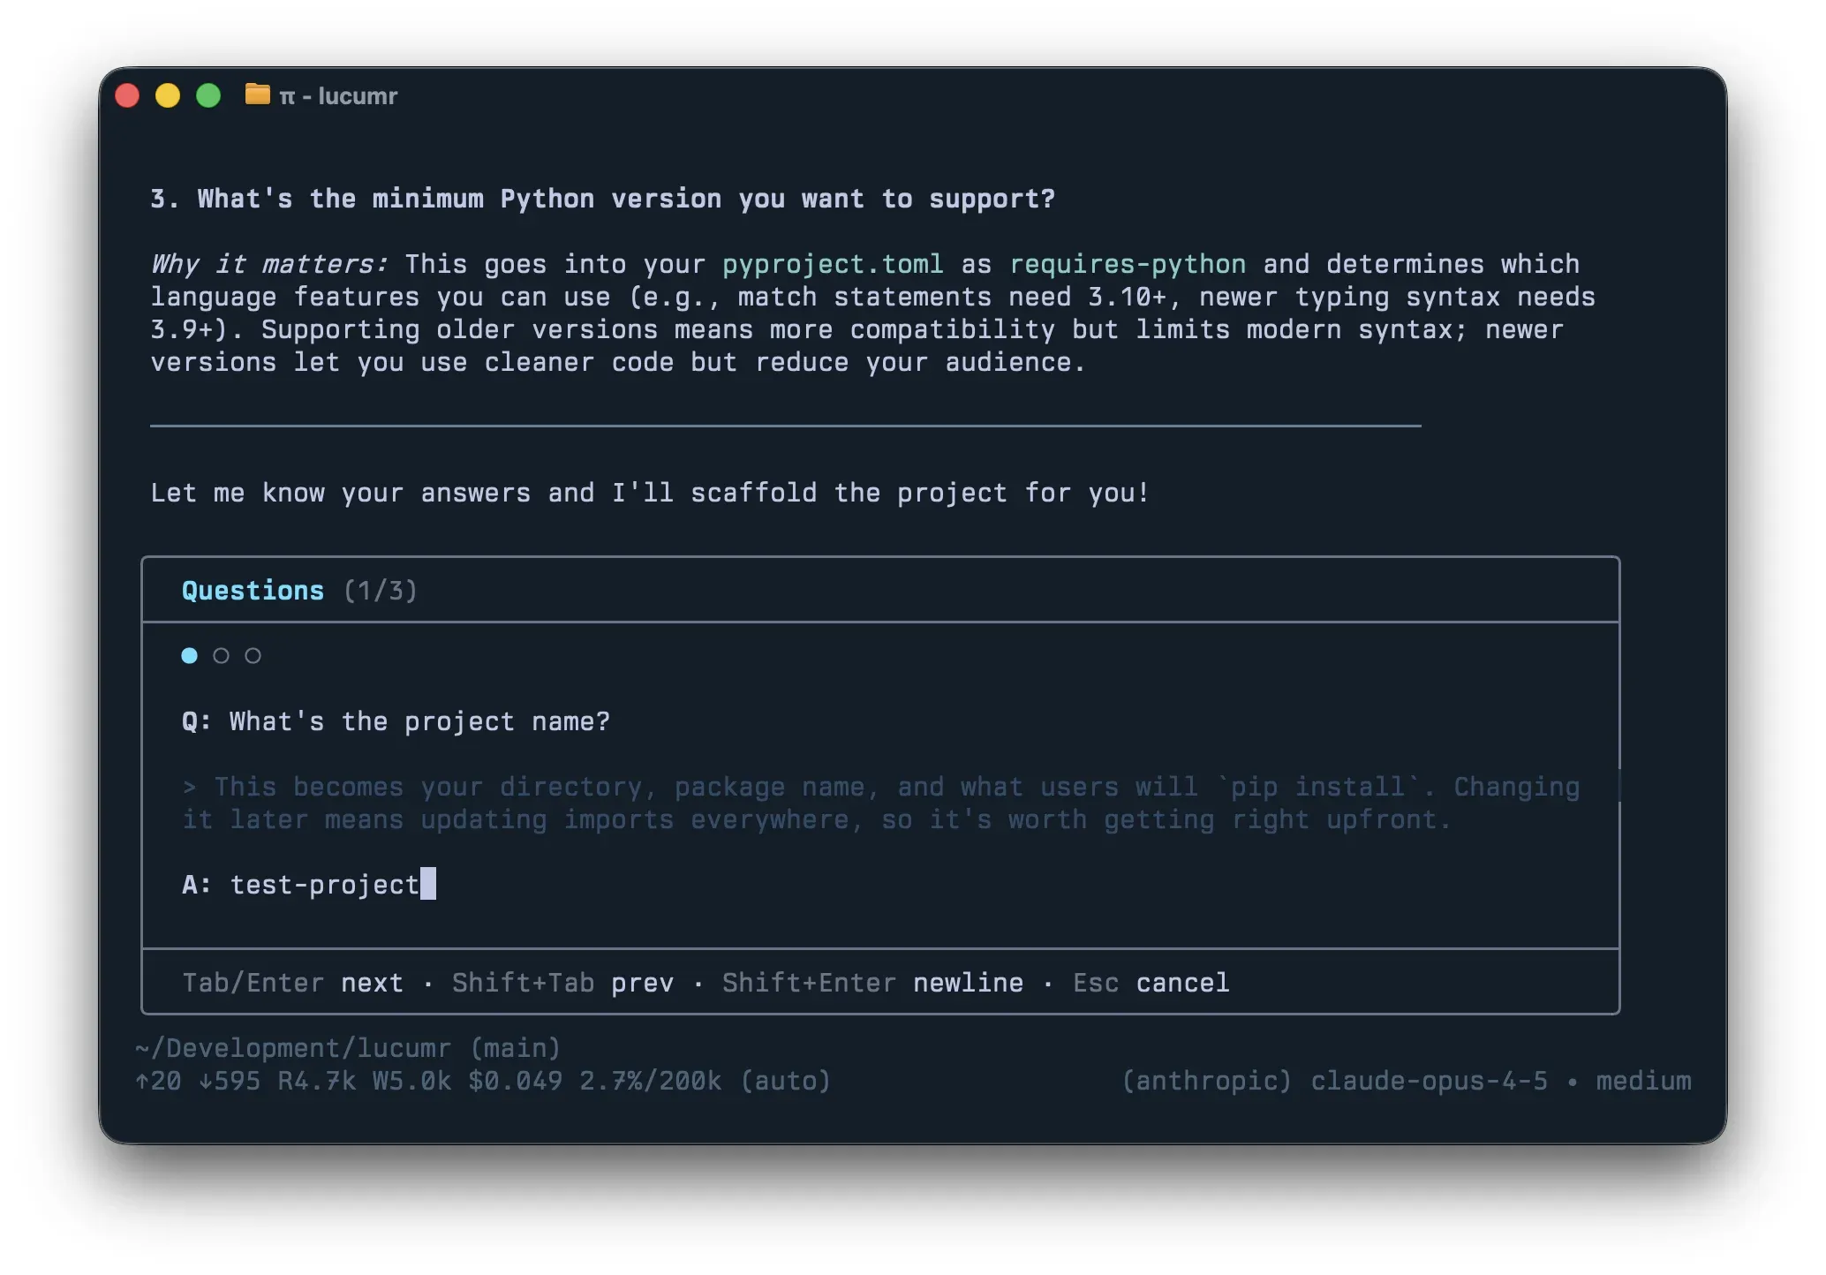
Task: Click the $0.049 cost indicator
Action: [x=515, y=1080]
